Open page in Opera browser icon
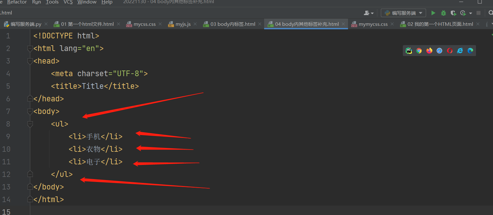The image size is (493, 215). coord(450,51)
